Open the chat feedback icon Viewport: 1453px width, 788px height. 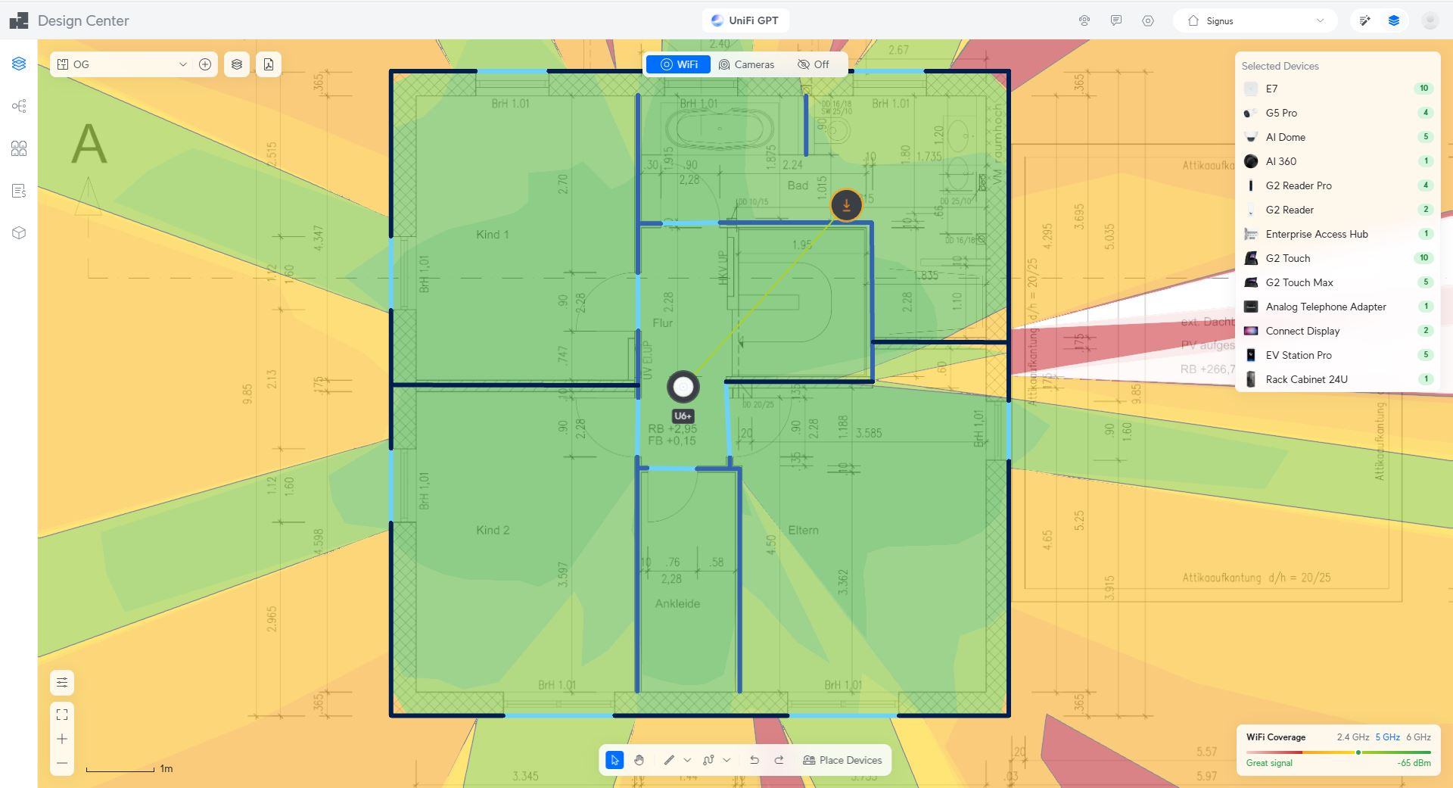1116,20
